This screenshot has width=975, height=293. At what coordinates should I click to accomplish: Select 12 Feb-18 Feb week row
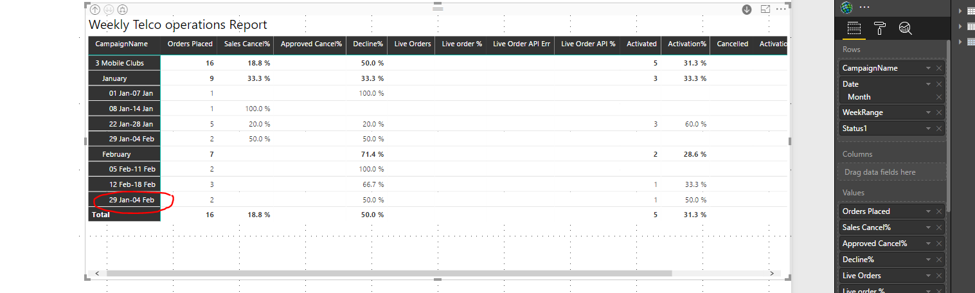coord(124,184)
